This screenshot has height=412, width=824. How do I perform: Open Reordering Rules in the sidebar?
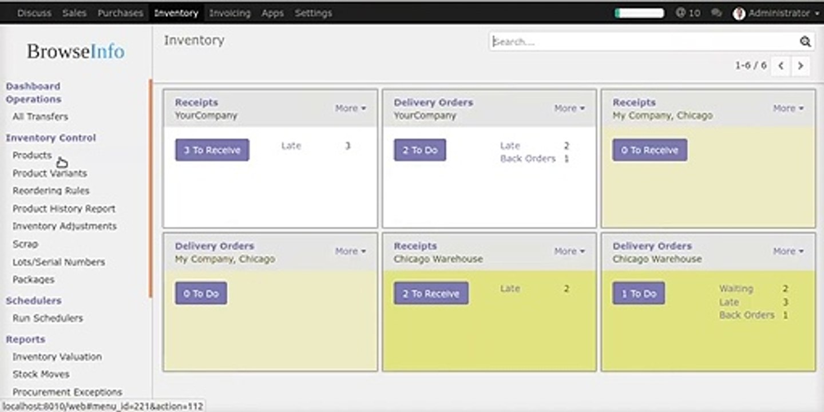coord(51,191)
